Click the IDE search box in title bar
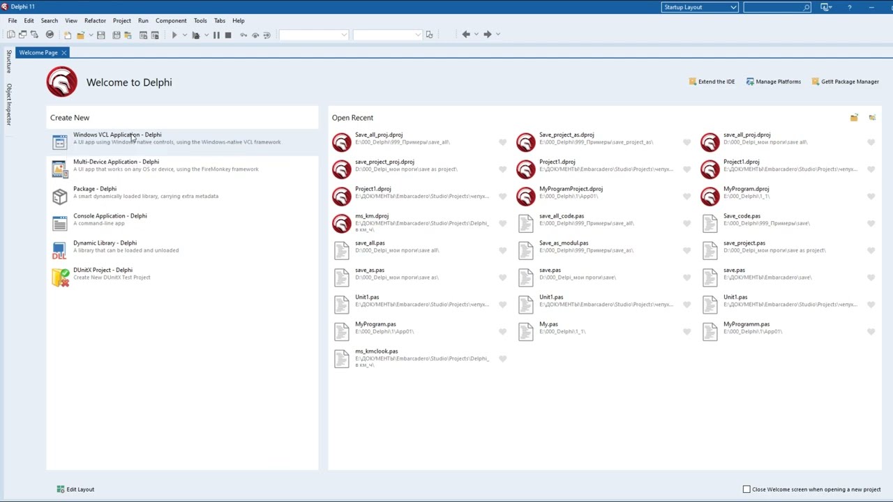 pyautogui.click(x=776, y=7)
